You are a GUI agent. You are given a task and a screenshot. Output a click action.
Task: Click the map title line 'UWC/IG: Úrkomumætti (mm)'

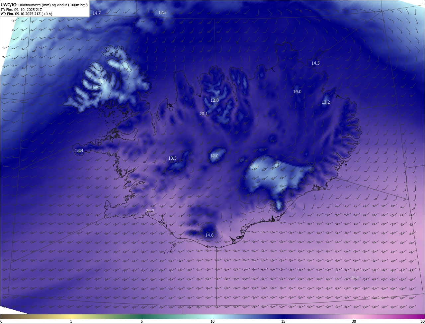point(44,5)
